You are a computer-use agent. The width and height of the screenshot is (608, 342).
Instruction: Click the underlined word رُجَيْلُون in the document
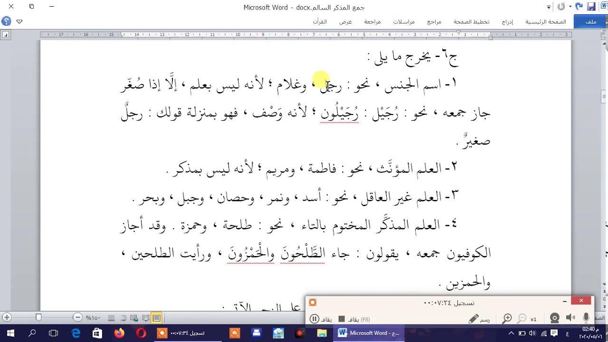(339, 113)
